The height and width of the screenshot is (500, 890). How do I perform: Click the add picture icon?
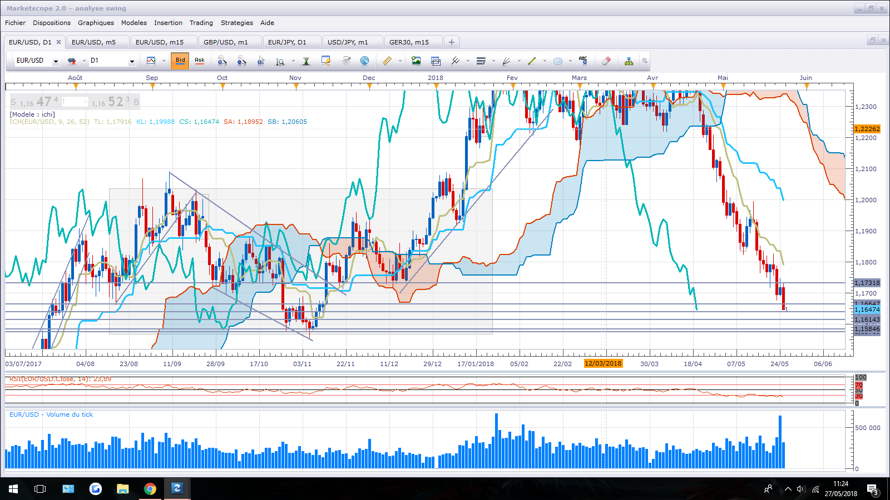point(416,61)
